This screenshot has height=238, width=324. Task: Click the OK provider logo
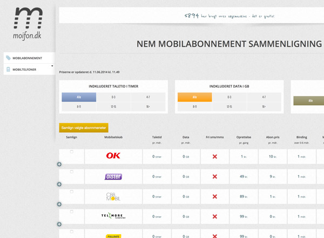tap(113, 155)
